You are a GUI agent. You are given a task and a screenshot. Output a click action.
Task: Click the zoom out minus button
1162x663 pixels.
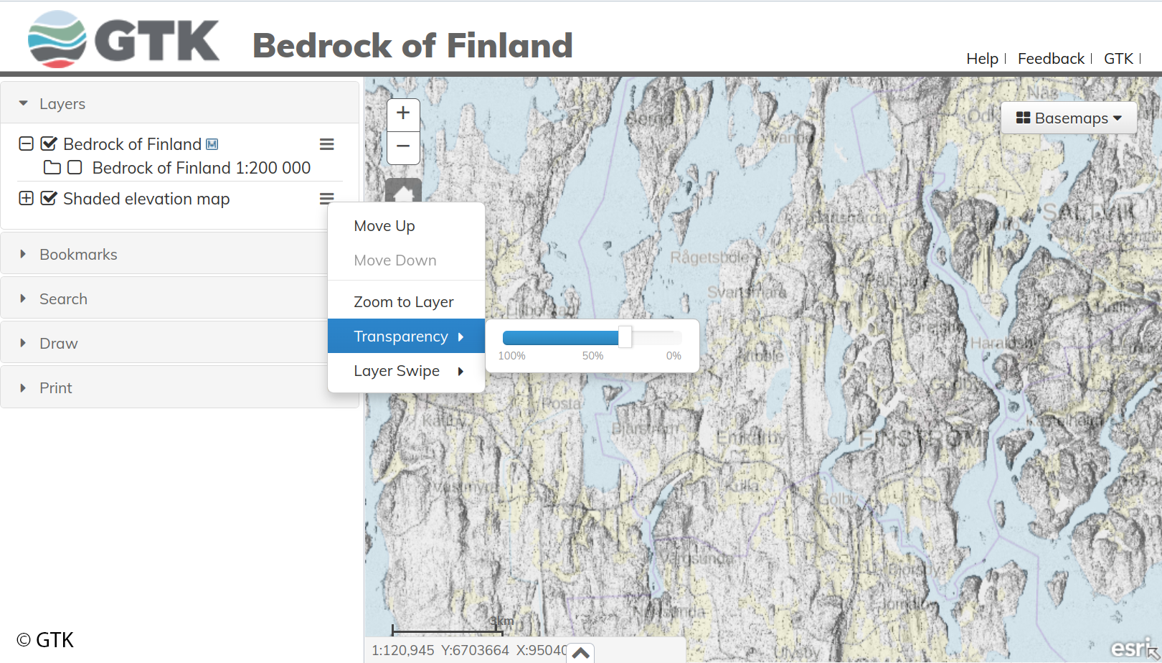pyautogui.click(x=403, y=147)
